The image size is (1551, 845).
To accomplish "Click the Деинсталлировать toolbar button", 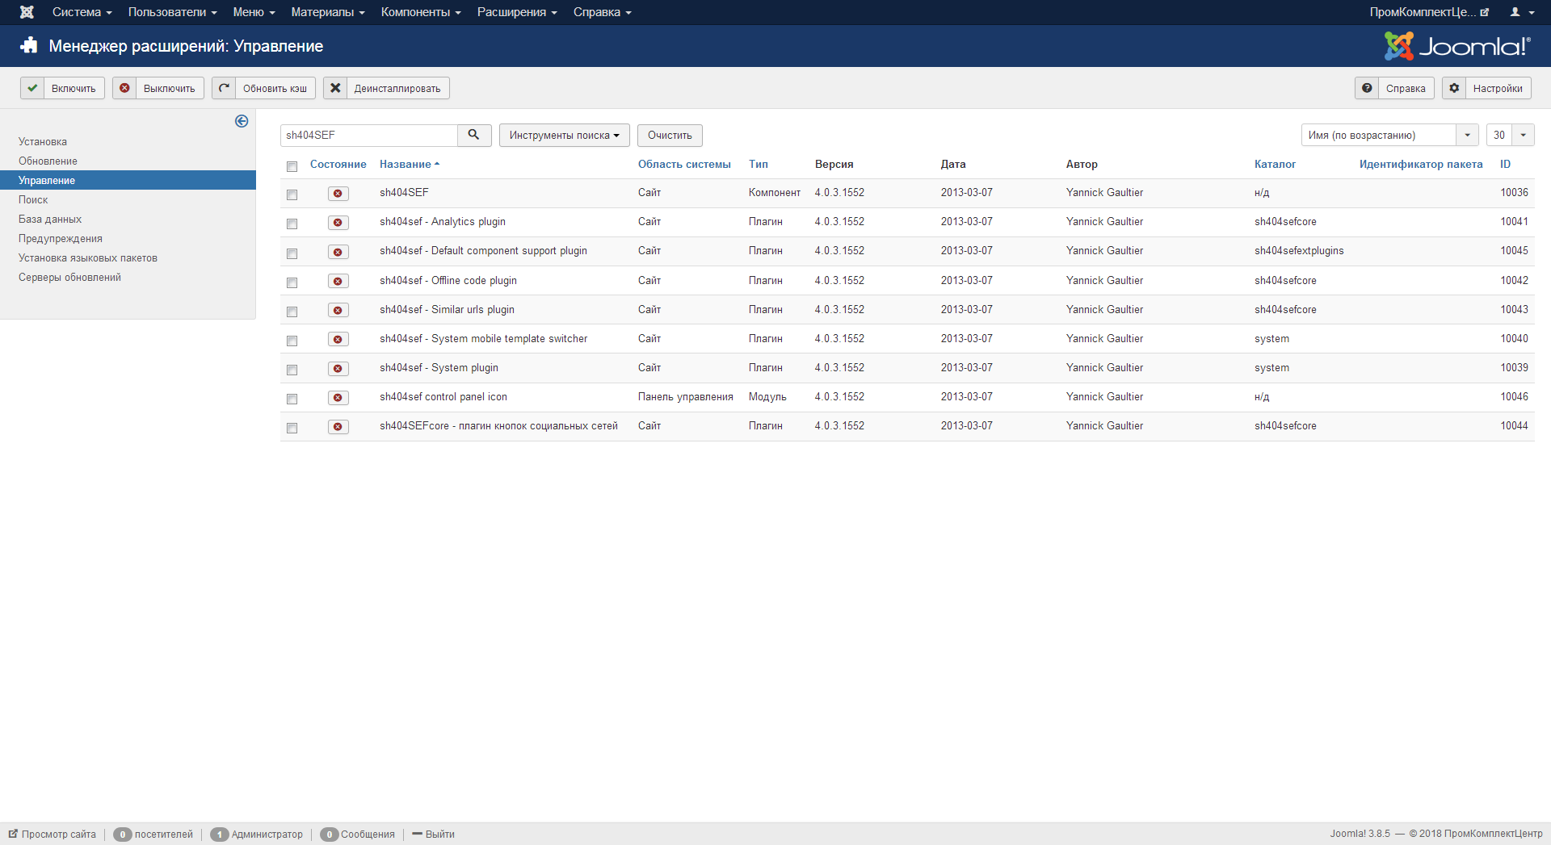I will (x=386, y=88).
